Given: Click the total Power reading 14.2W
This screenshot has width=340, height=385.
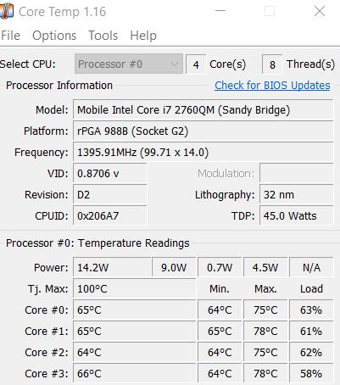Looking at the screenshot, I should (112, 267).
